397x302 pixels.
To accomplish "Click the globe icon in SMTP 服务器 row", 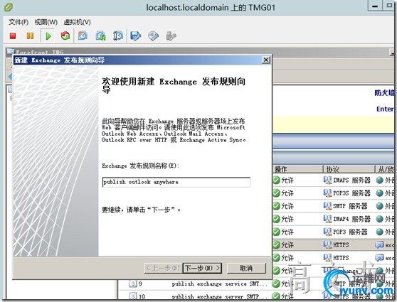I will click(x=379, y=206).
